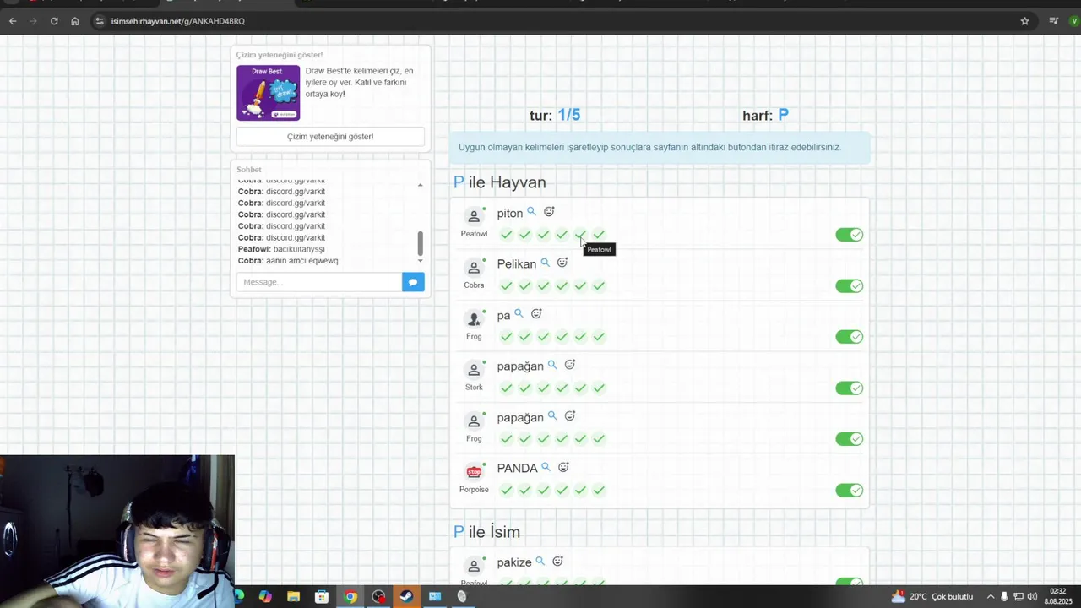1081x608 pixels.
Task: Click the Cobra player avatar
Action: coord(474,268)
